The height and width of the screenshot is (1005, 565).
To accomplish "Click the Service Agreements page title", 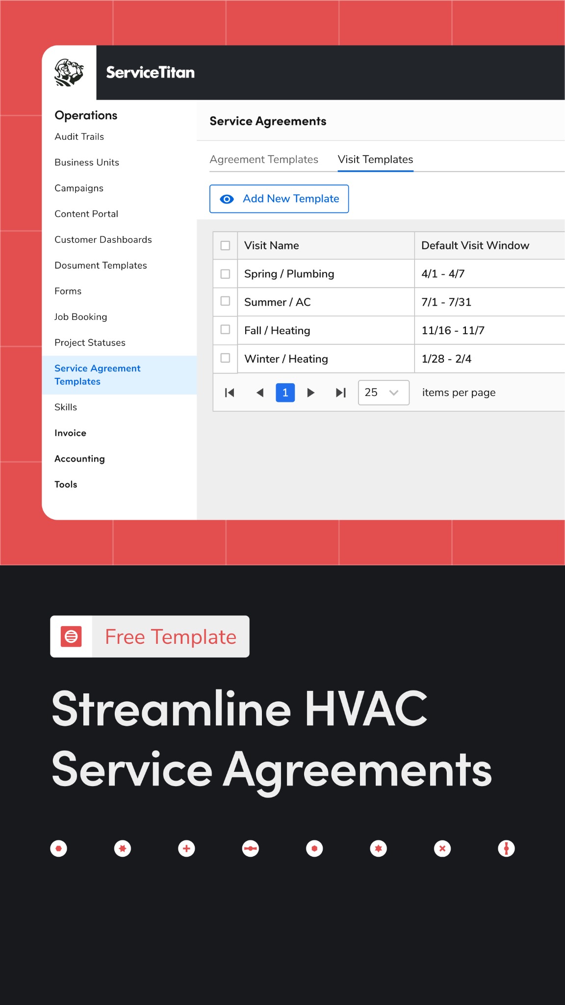I will coord(268,121).
